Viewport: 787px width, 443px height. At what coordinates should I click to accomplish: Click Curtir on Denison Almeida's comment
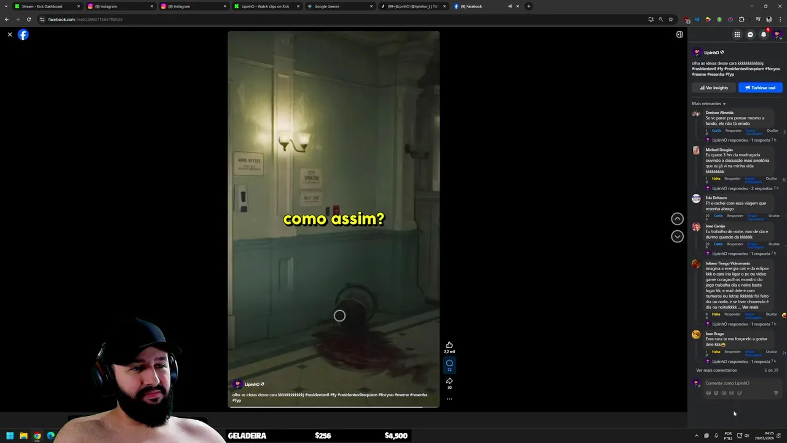tap(716, 130)
